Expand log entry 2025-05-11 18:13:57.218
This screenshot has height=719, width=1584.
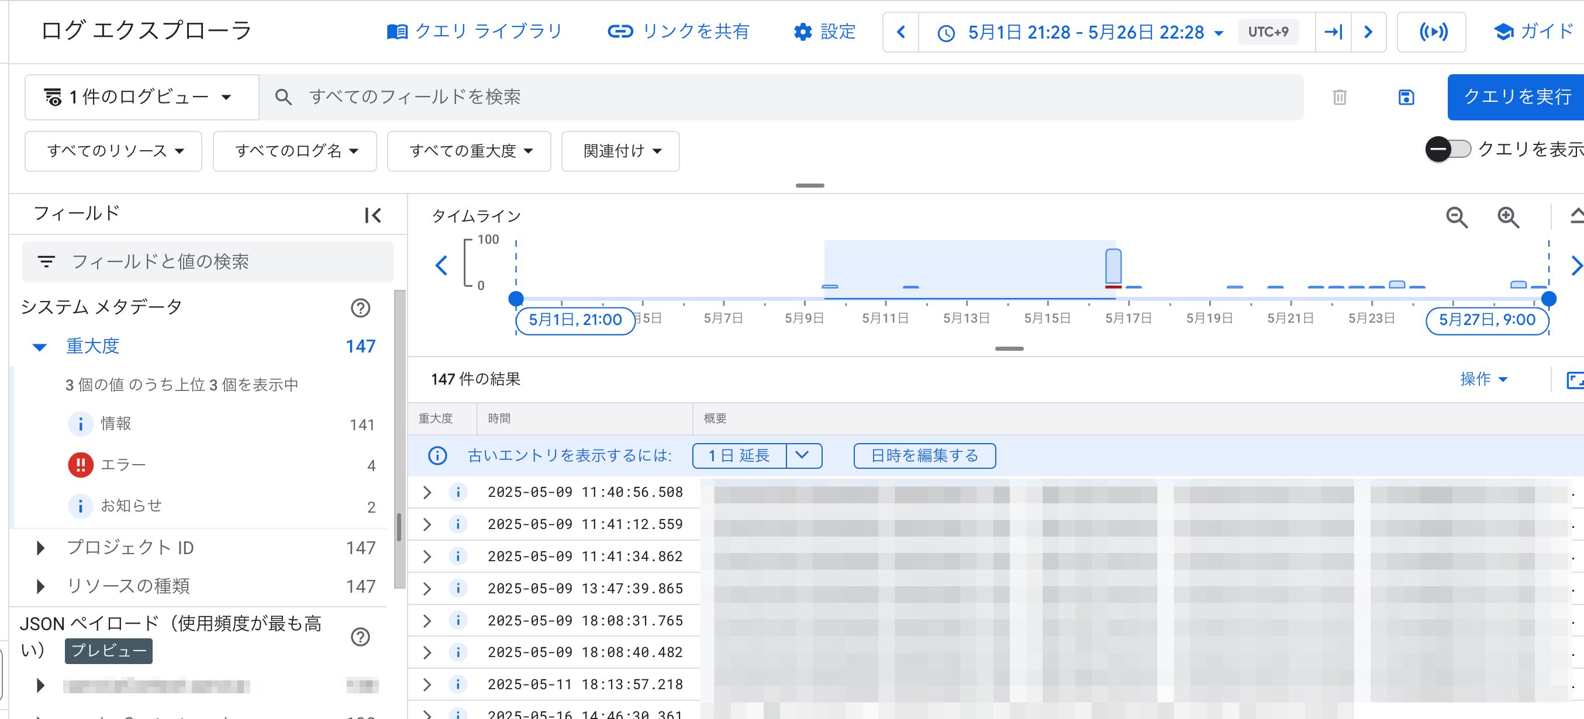(x=427, y=685)
